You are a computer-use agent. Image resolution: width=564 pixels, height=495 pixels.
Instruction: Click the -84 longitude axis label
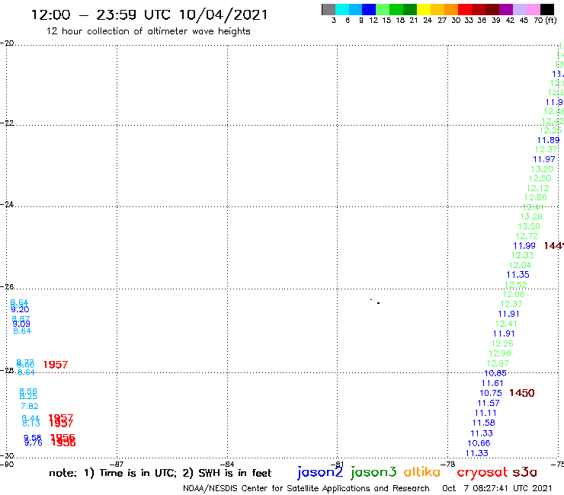[227, 465]
